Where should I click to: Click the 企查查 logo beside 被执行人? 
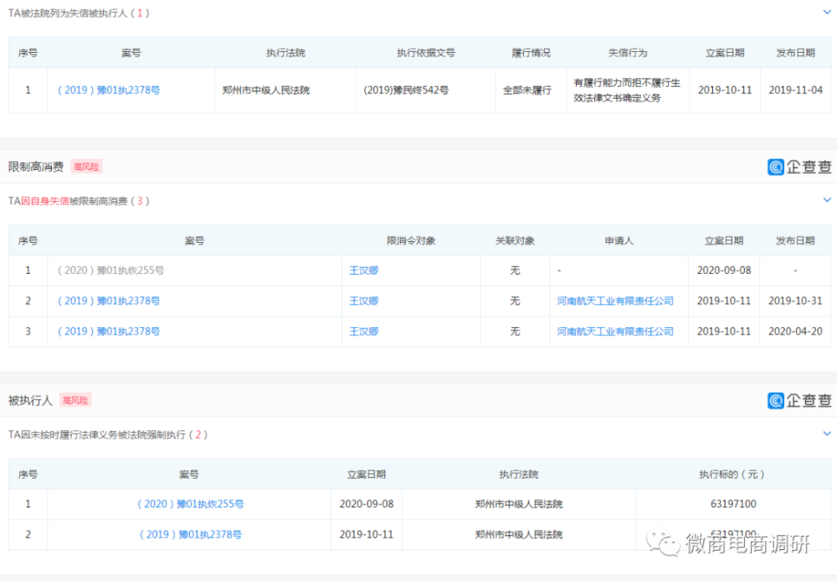[799, 400]
